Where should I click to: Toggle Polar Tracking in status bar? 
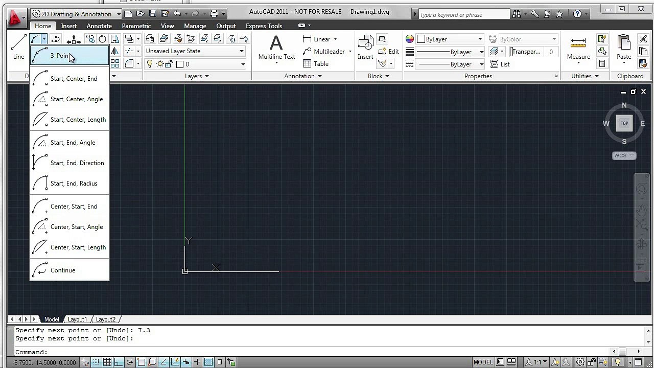coord(130,362)
